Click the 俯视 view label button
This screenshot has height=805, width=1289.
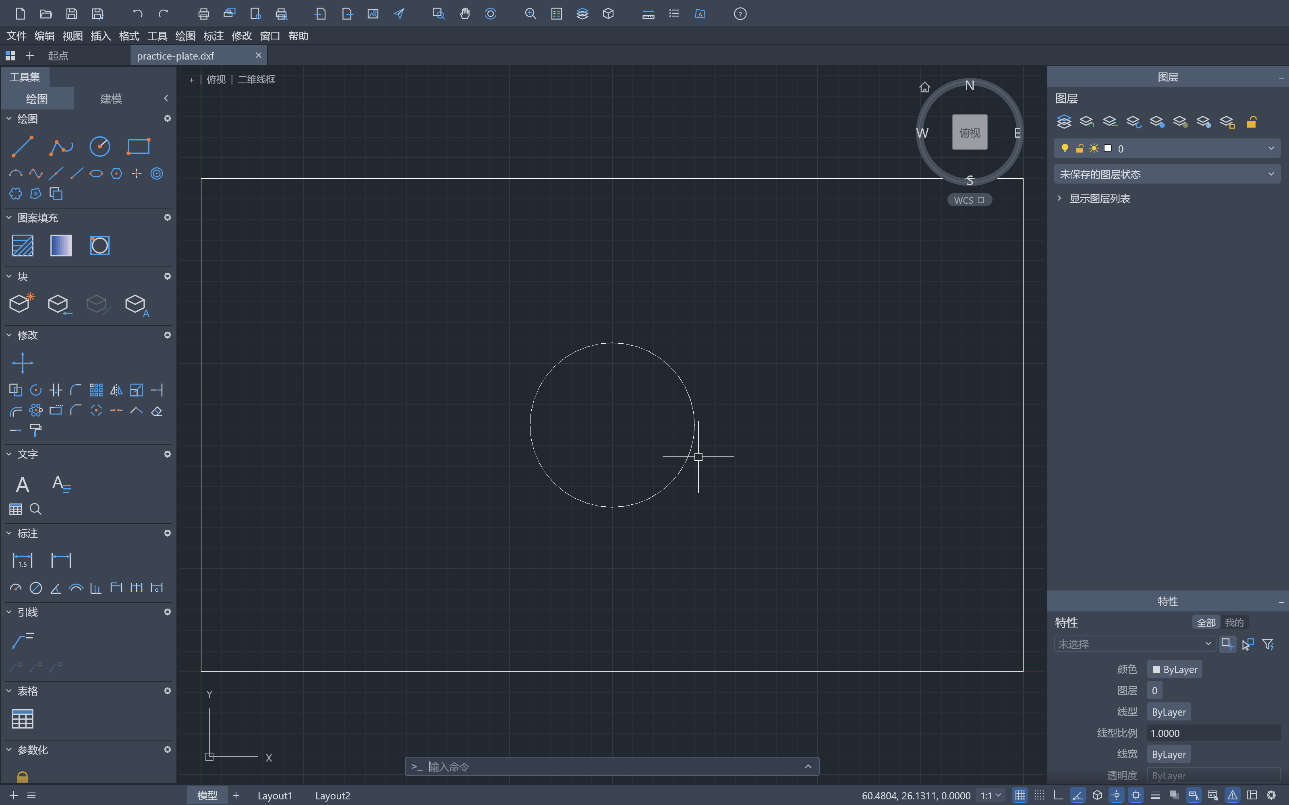tap(216, 79)
